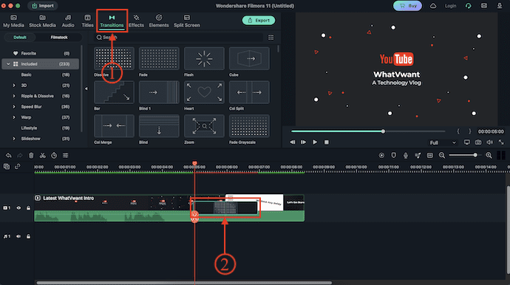
Task: Click the play frame-by-frame button
Action: click(x=303, y=142)
